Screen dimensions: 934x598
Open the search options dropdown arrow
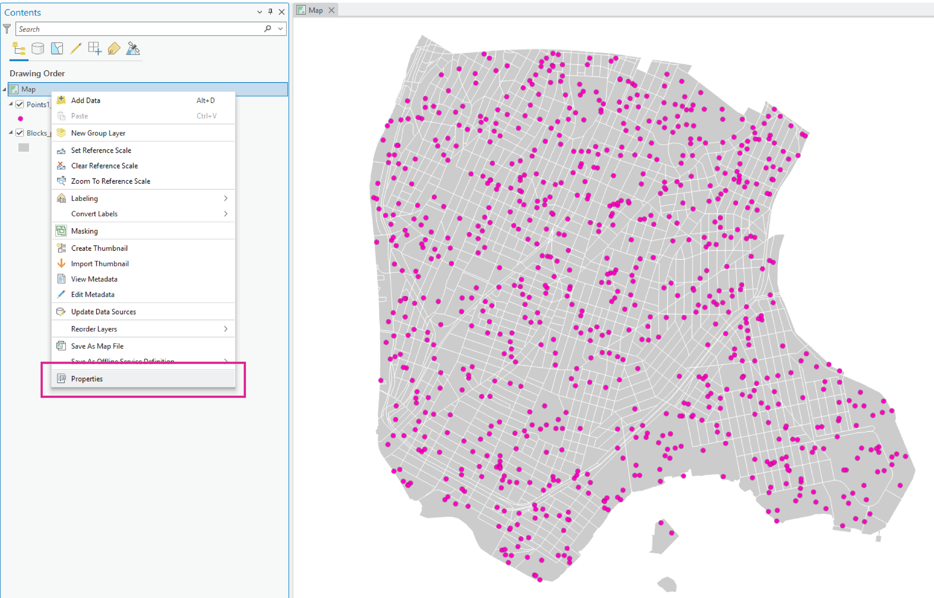pyautogui.click(x=281, y=29)
